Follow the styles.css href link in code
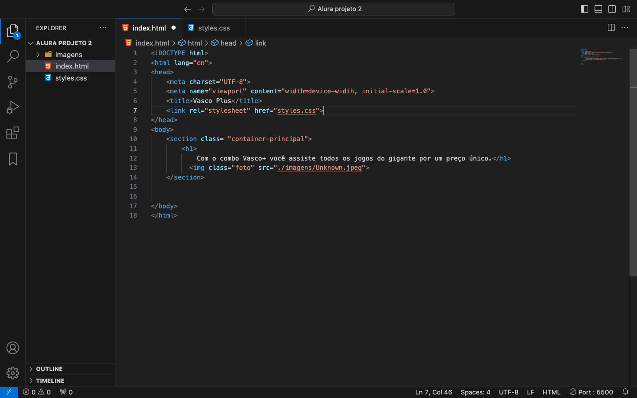 coord(296,111)
